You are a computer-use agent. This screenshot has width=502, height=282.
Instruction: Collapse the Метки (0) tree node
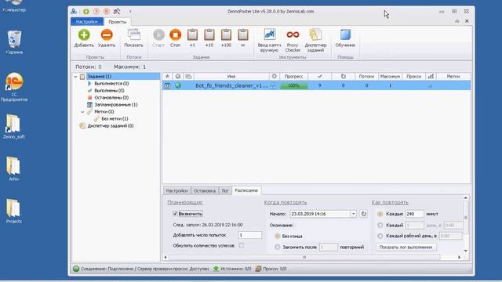[82, 111]
